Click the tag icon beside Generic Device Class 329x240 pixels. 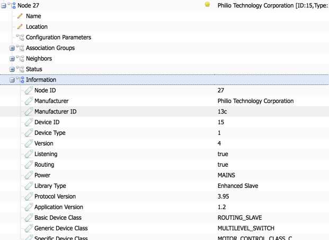pyautogui.click(x=29, y=228)
